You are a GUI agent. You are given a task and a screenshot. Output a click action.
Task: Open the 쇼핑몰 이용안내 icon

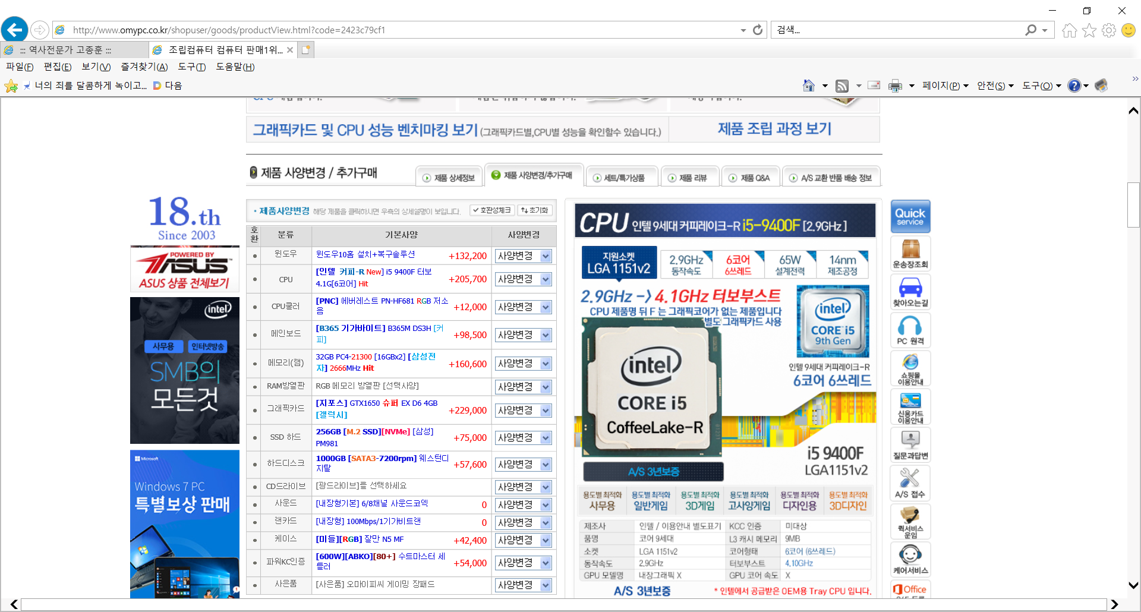910,368
